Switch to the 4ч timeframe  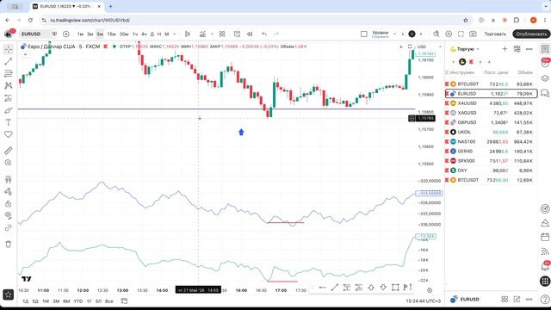point(144,34)
